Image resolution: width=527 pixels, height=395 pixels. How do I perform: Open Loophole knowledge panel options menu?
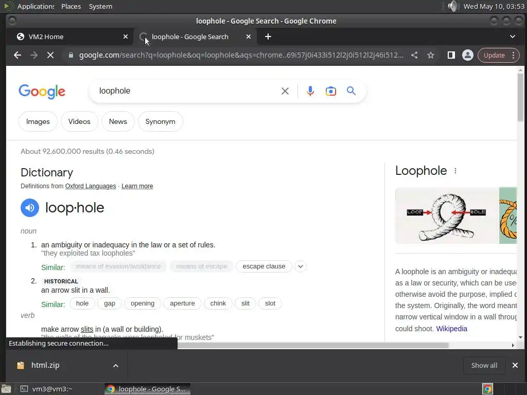(x=455, y=171)
